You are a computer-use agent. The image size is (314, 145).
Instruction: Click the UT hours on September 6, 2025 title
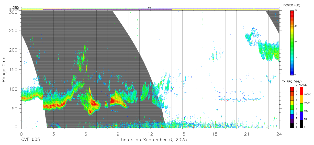[x=150, y=140]
